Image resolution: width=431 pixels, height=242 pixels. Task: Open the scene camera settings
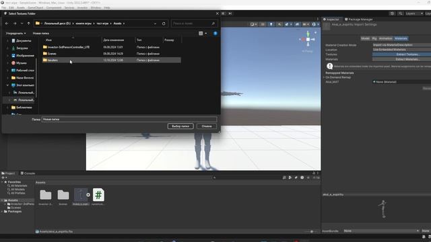306,24
